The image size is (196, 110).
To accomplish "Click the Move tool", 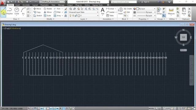I will 37,9.
